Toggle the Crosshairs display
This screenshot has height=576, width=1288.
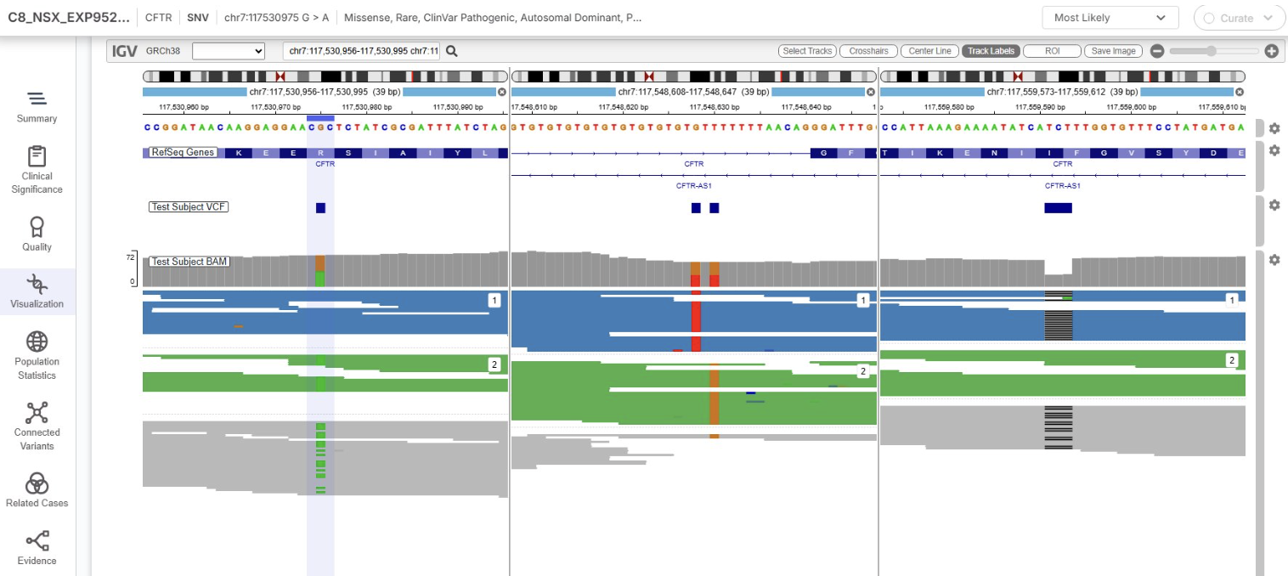pyautogui.click(x=868, y=51)
